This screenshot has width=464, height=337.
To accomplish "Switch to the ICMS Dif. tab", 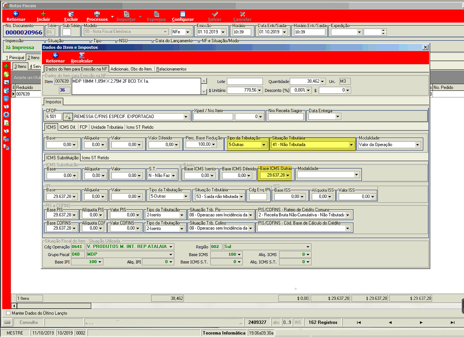I will 69,127.
